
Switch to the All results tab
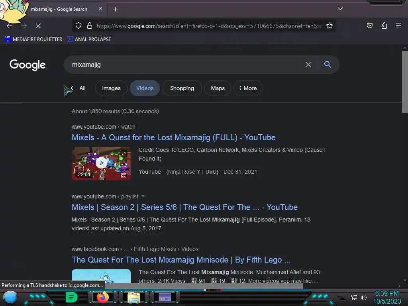point(82,88)
